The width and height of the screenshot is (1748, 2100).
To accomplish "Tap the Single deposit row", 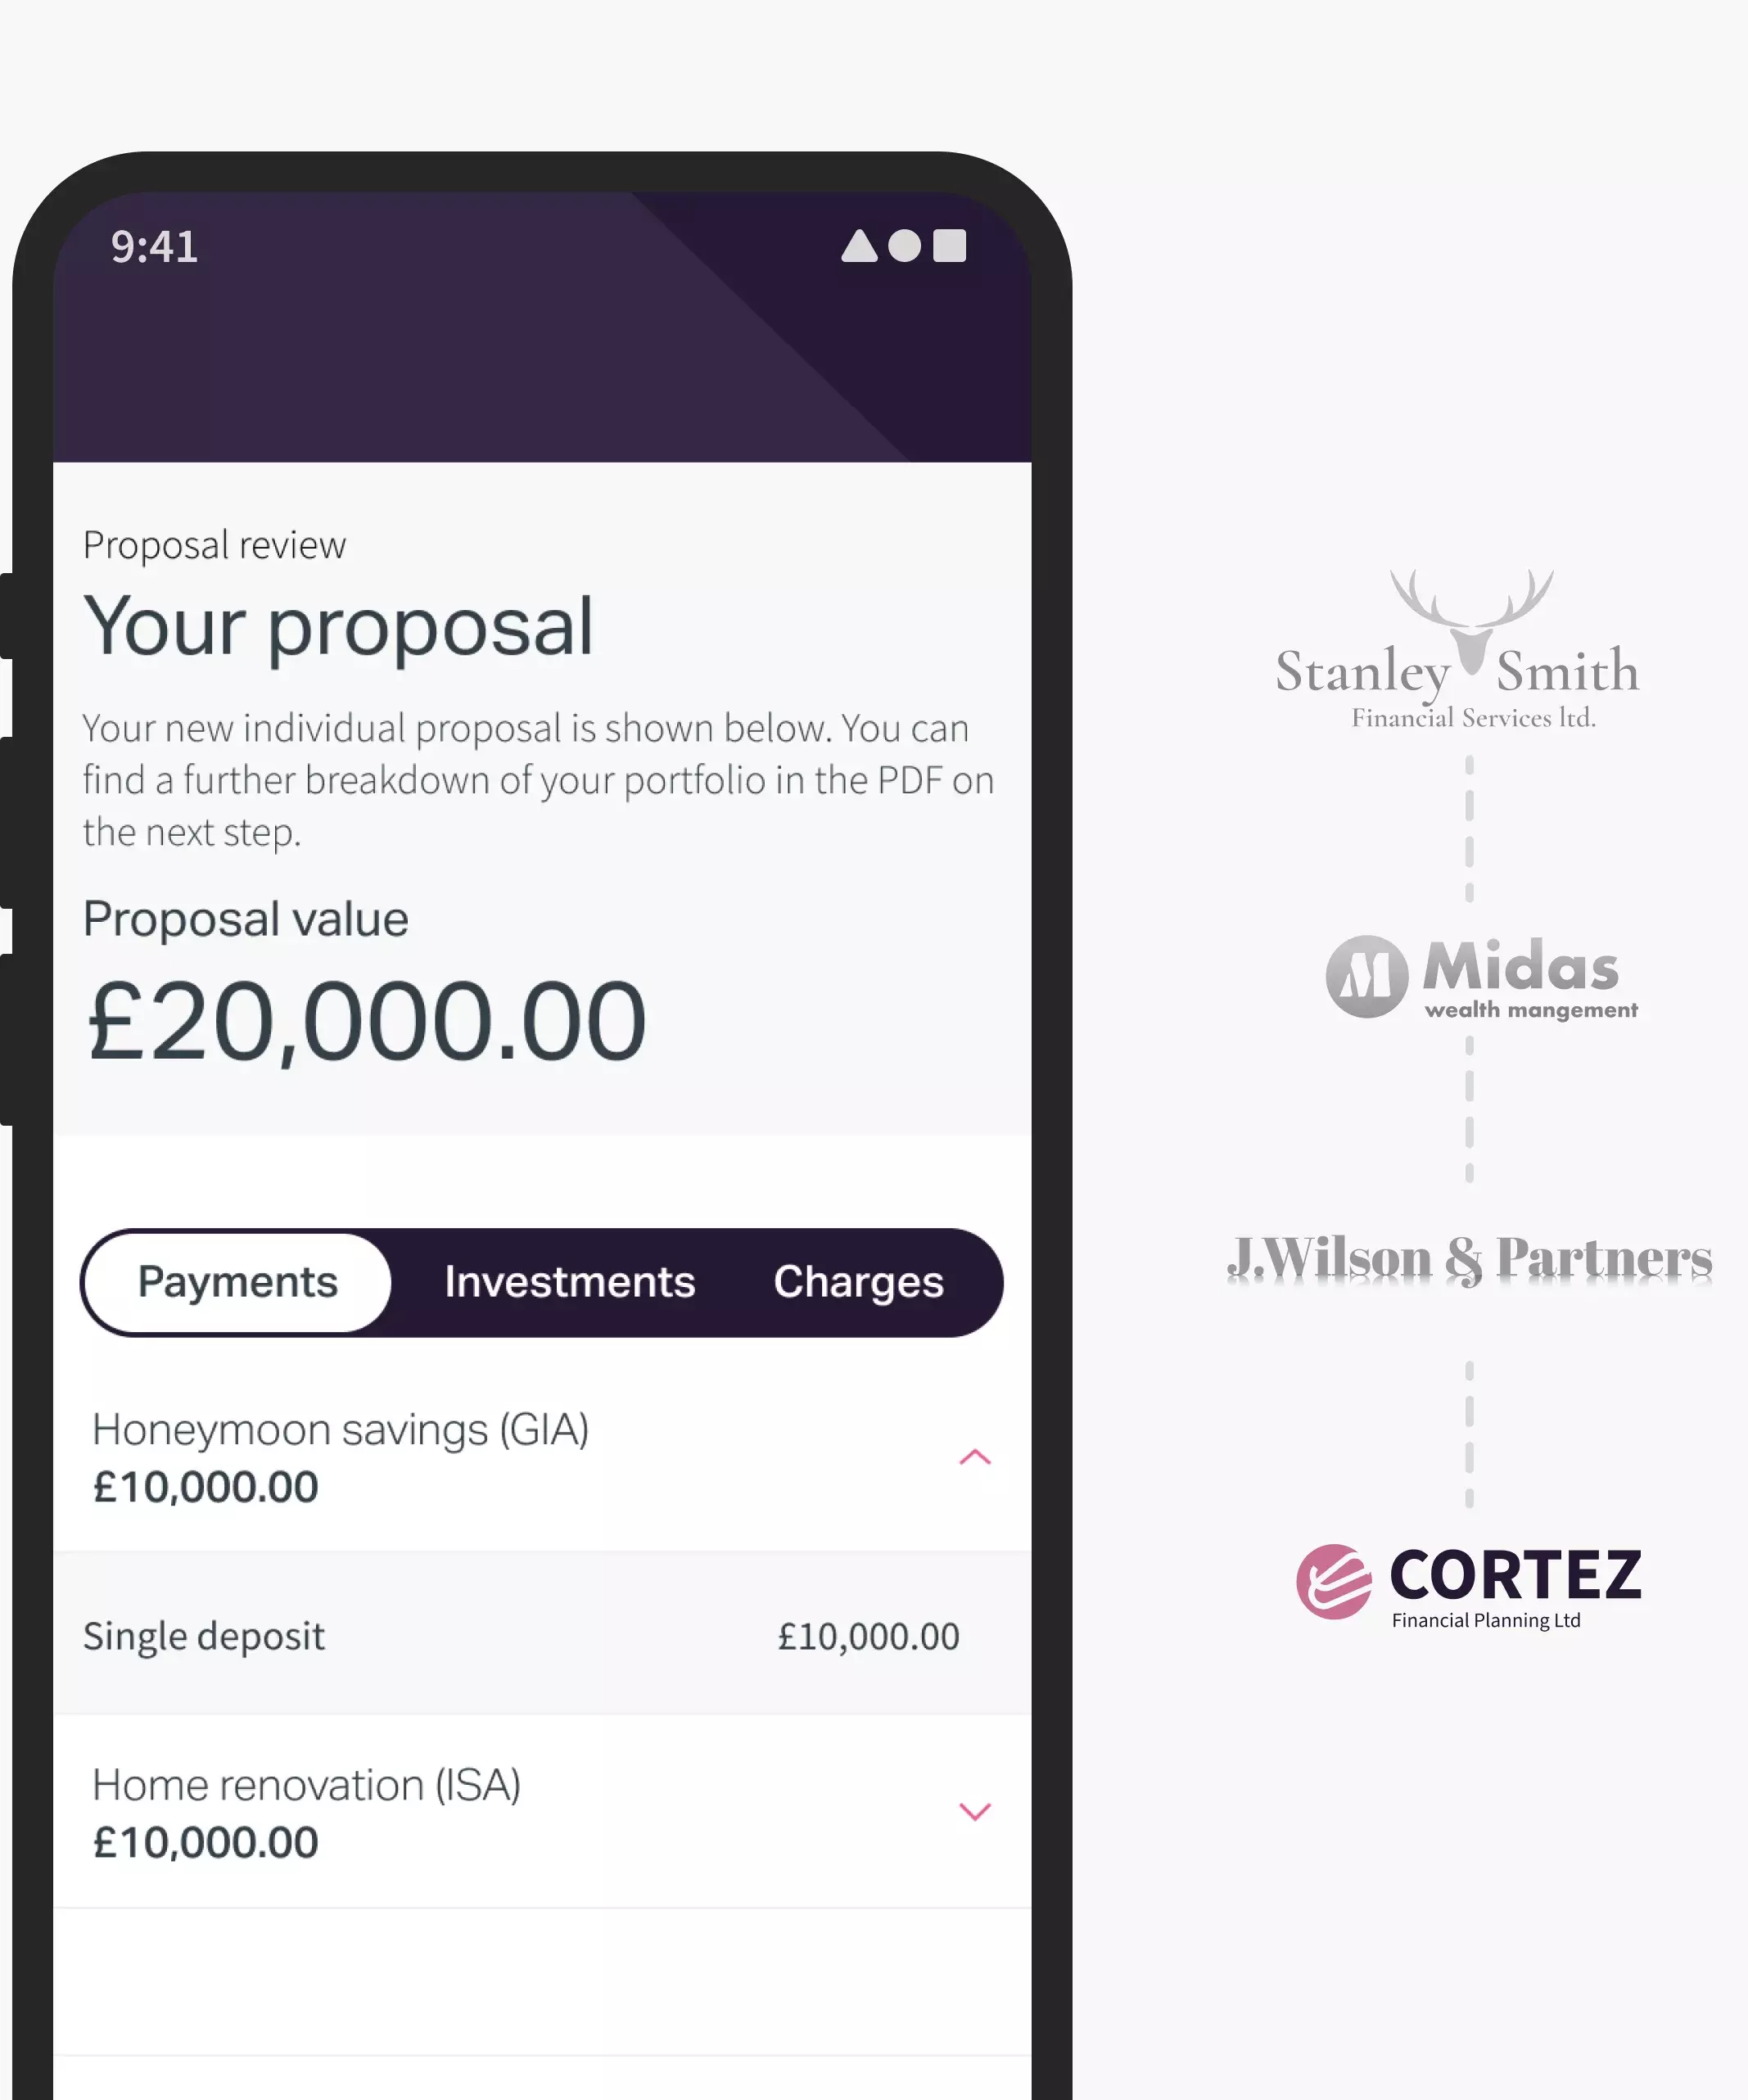I will (x=542, y=1634).
